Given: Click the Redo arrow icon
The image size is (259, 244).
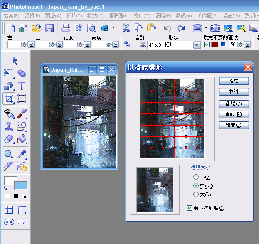Looking at the screenshot, I should point(181,28).
